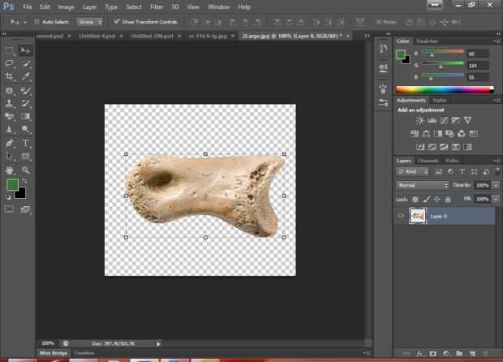Select the Crop tool
This screenshot has width=503, height=362.
pos(10,76)
